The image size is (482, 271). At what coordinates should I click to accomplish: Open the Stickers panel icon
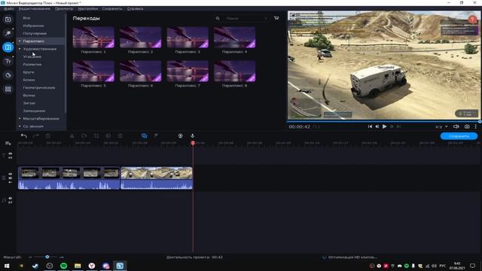[x=8, y=75]
